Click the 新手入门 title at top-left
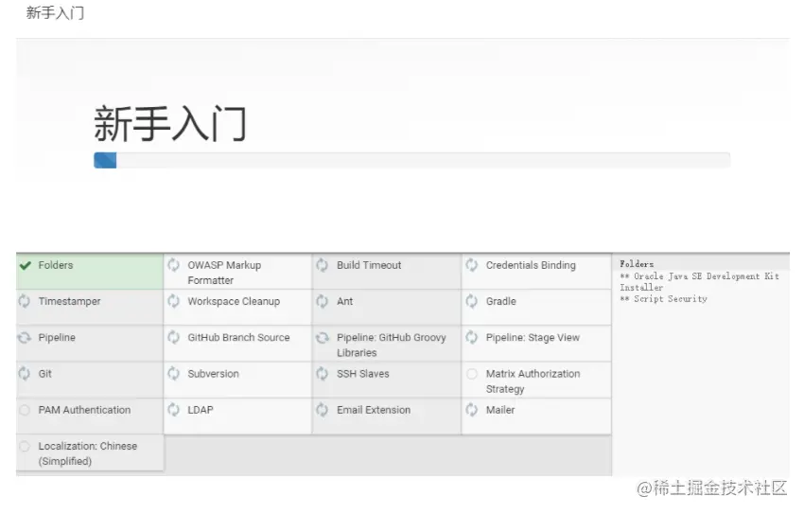Viewport: 804px width, 514px height. 55,13
